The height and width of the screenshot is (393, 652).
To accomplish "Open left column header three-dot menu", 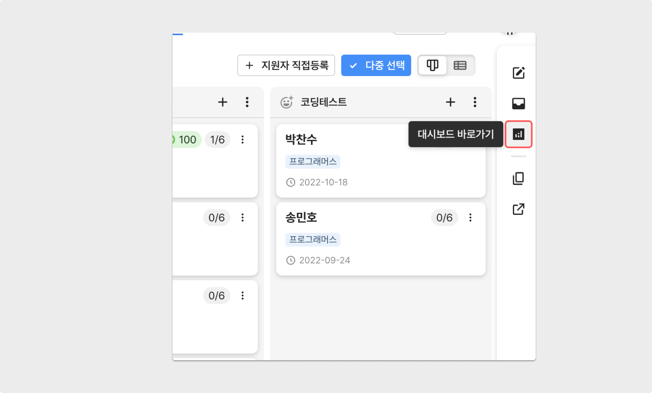I will point(247,102).
